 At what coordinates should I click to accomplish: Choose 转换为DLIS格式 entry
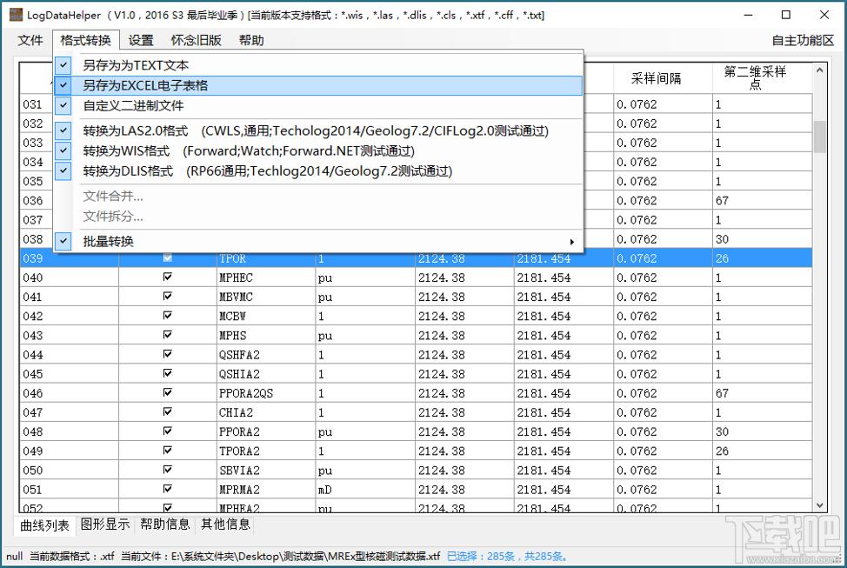click(x=318, y=170)
